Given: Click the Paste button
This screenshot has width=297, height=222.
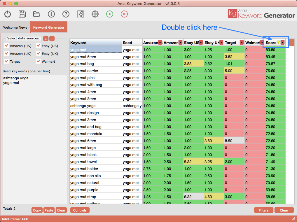Looking at the screenshot, I should click(49, 210).
